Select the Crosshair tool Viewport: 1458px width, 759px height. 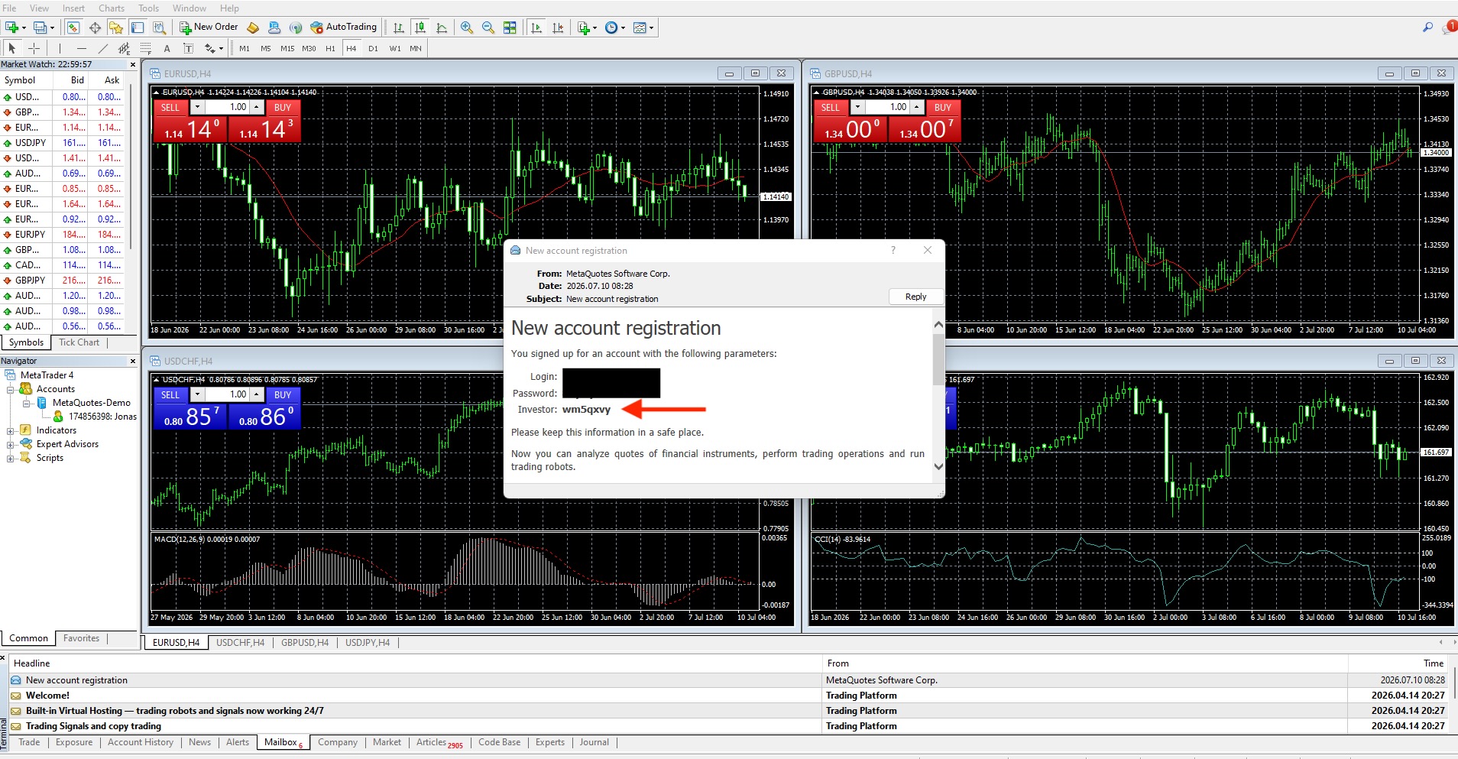34,48
